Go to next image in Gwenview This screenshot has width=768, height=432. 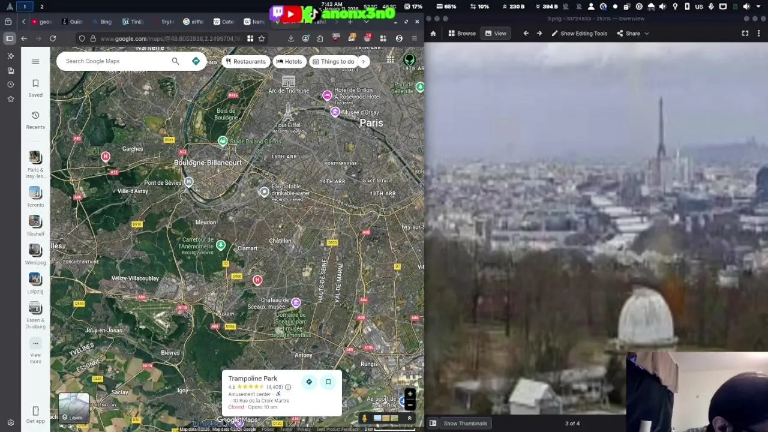[539, 34]
